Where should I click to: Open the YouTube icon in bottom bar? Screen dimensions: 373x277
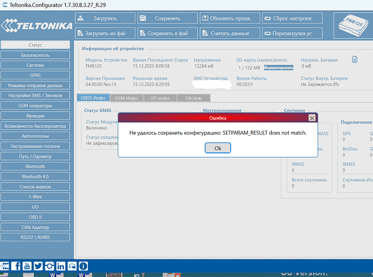click(x=27, y=266)
